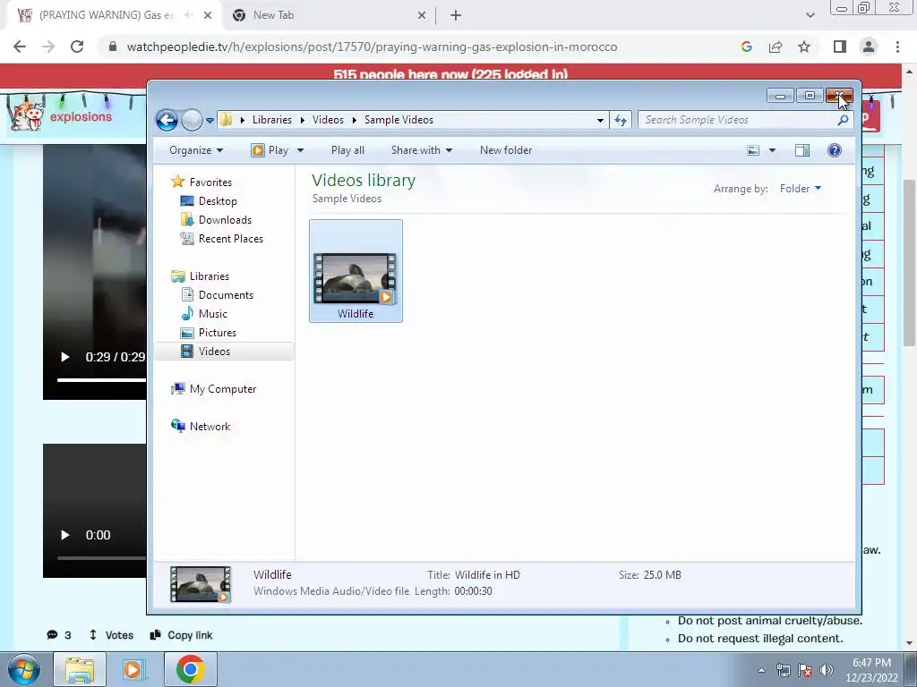917x687 pixels.
Task: Toggle Chrome's side panel
Action: coord(840,47)
